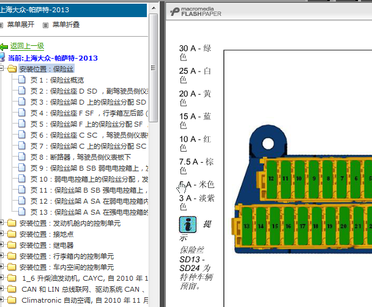Click fuse 13 in the diagram
The height and width of the screenshot is (307, 372).
tap(247, 226)
